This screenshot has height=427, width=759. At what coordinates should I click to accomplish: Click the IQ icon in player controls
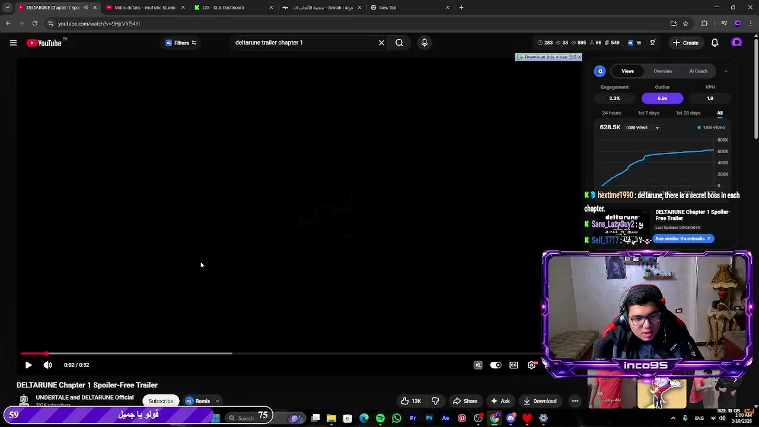click(478, 365)
